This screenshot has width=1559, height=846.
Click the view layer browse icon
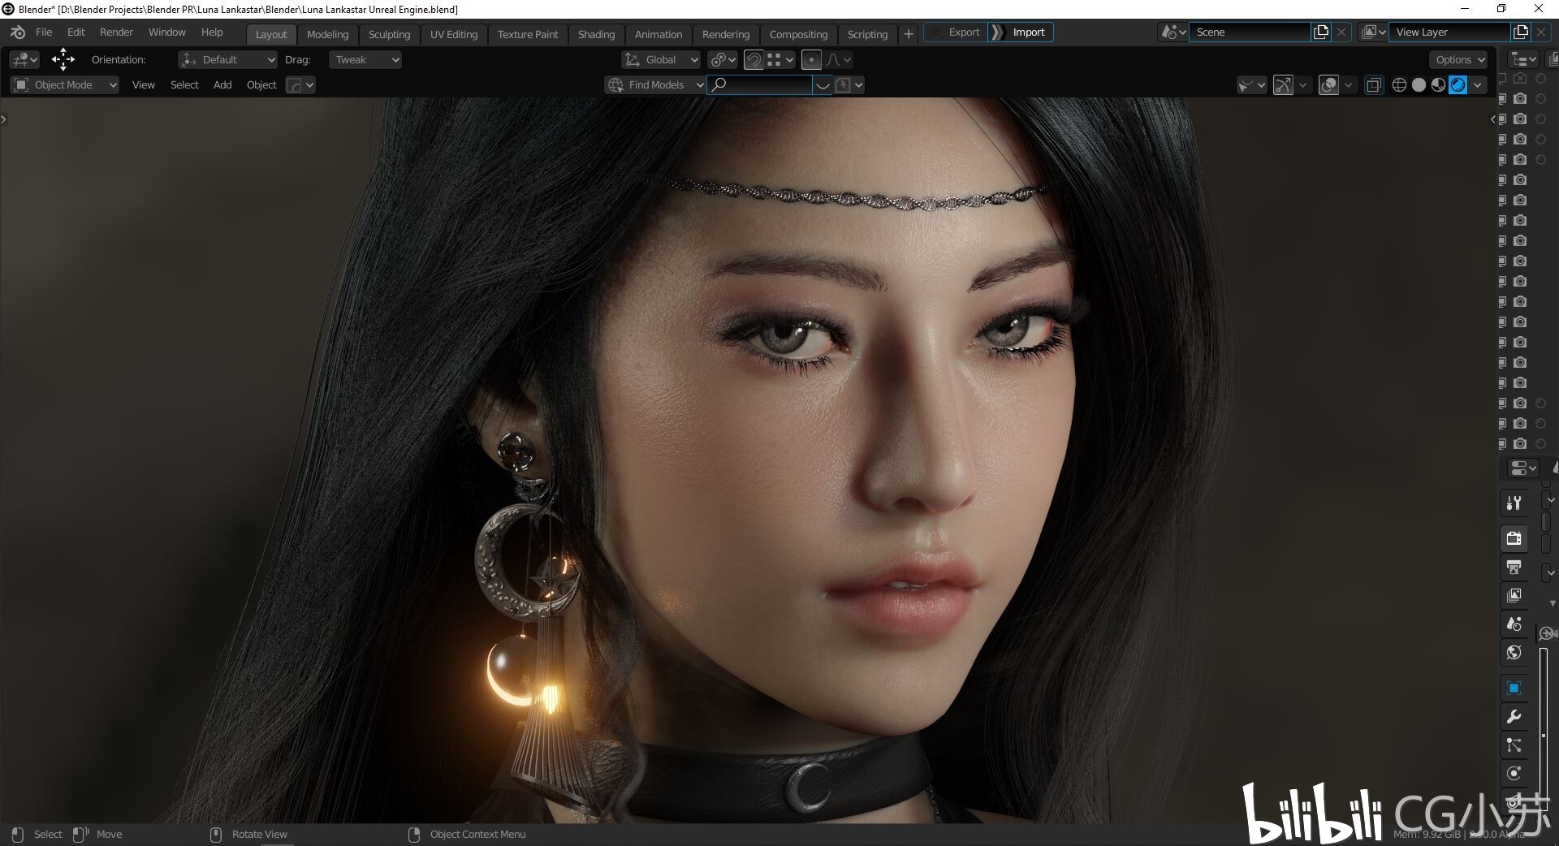[x=1373, y=32]
